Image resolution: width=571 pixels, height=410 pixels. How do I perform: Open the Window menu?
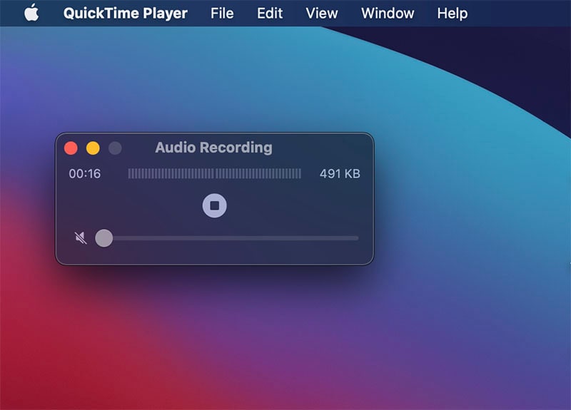[388, 14]
